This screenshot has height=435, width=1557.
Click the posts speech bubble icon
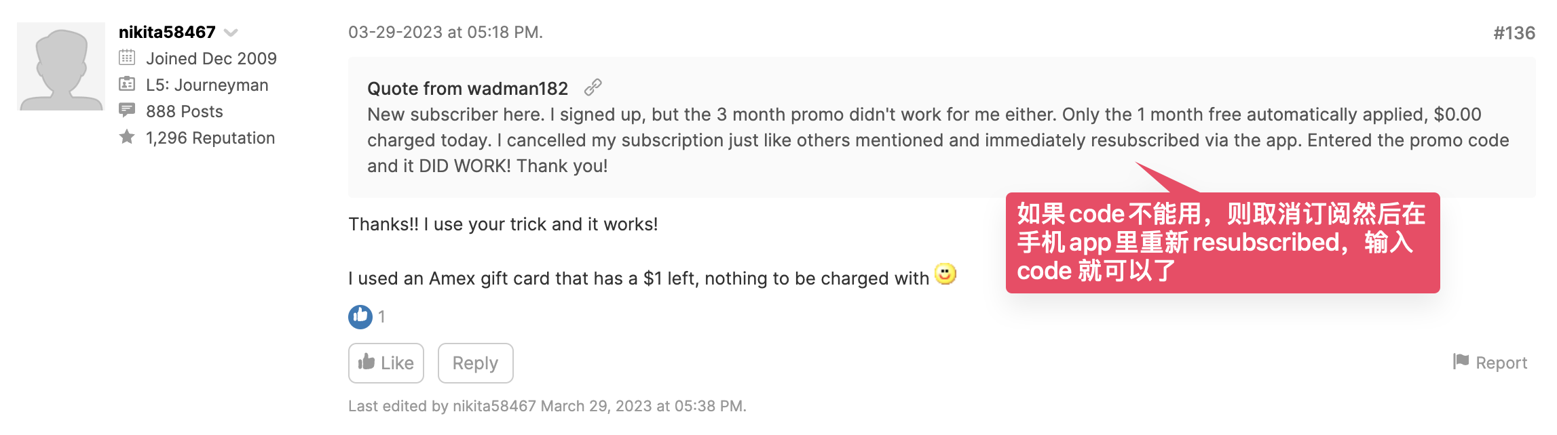point(127,110)
